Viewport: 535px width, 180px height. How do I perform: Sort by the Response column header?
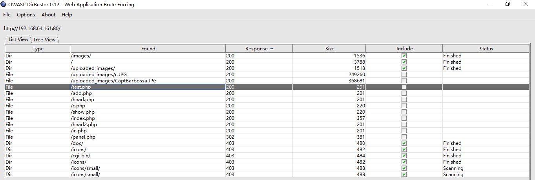click(259, 49)
